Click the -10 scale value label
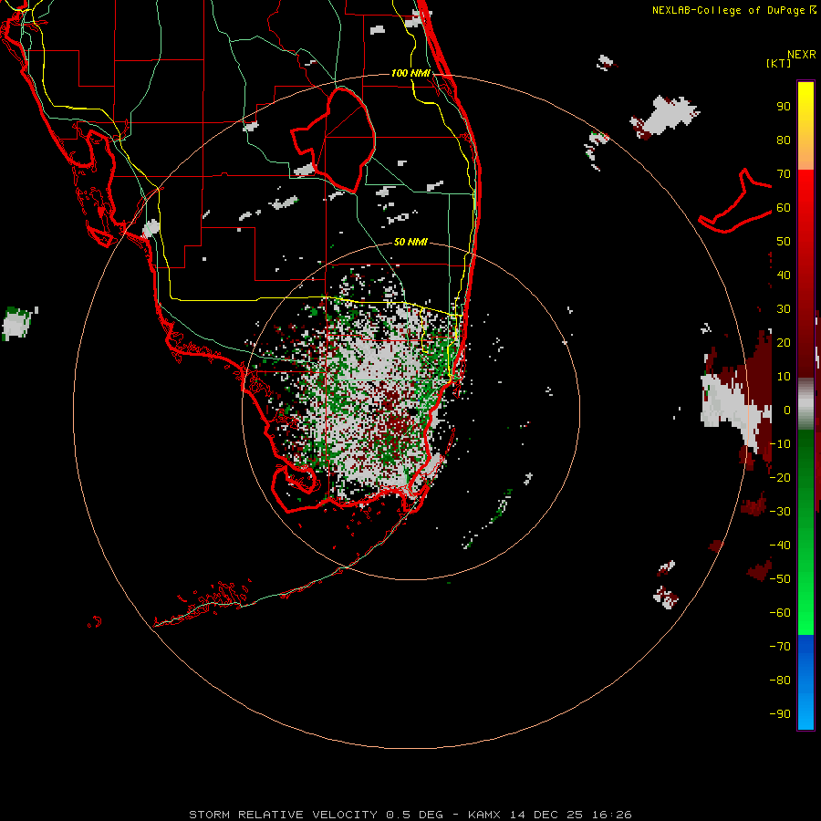Viewport: 821px width, 821px height. coord(780,444)
